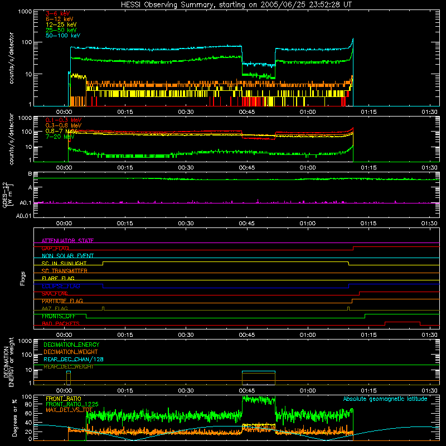Click the NON_SOLAR_EVENT flag label

coord(67,256)
